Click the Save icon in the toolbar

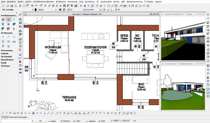coord(11,6)
